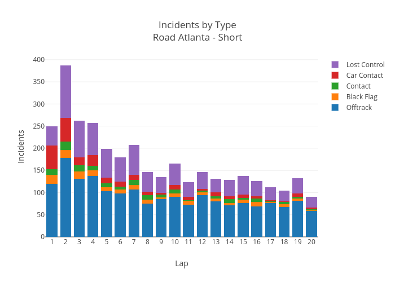This screenshot has width=395, height=282.
Task: Click the 'Incidents by Type' chart title
Action: 197,25
